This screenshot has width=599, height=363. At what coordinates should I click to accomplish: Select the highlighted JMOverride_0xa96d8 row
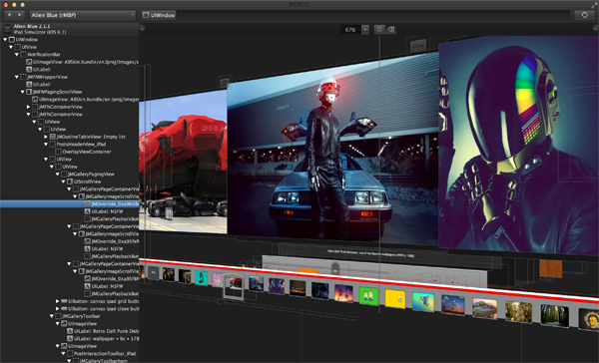(x=69, y=204)
